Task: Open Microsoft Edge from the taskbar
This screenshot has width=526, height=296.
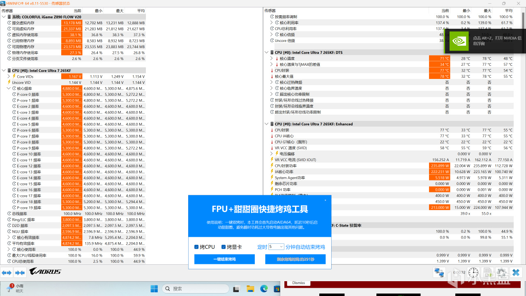Action: coord(263,289)
